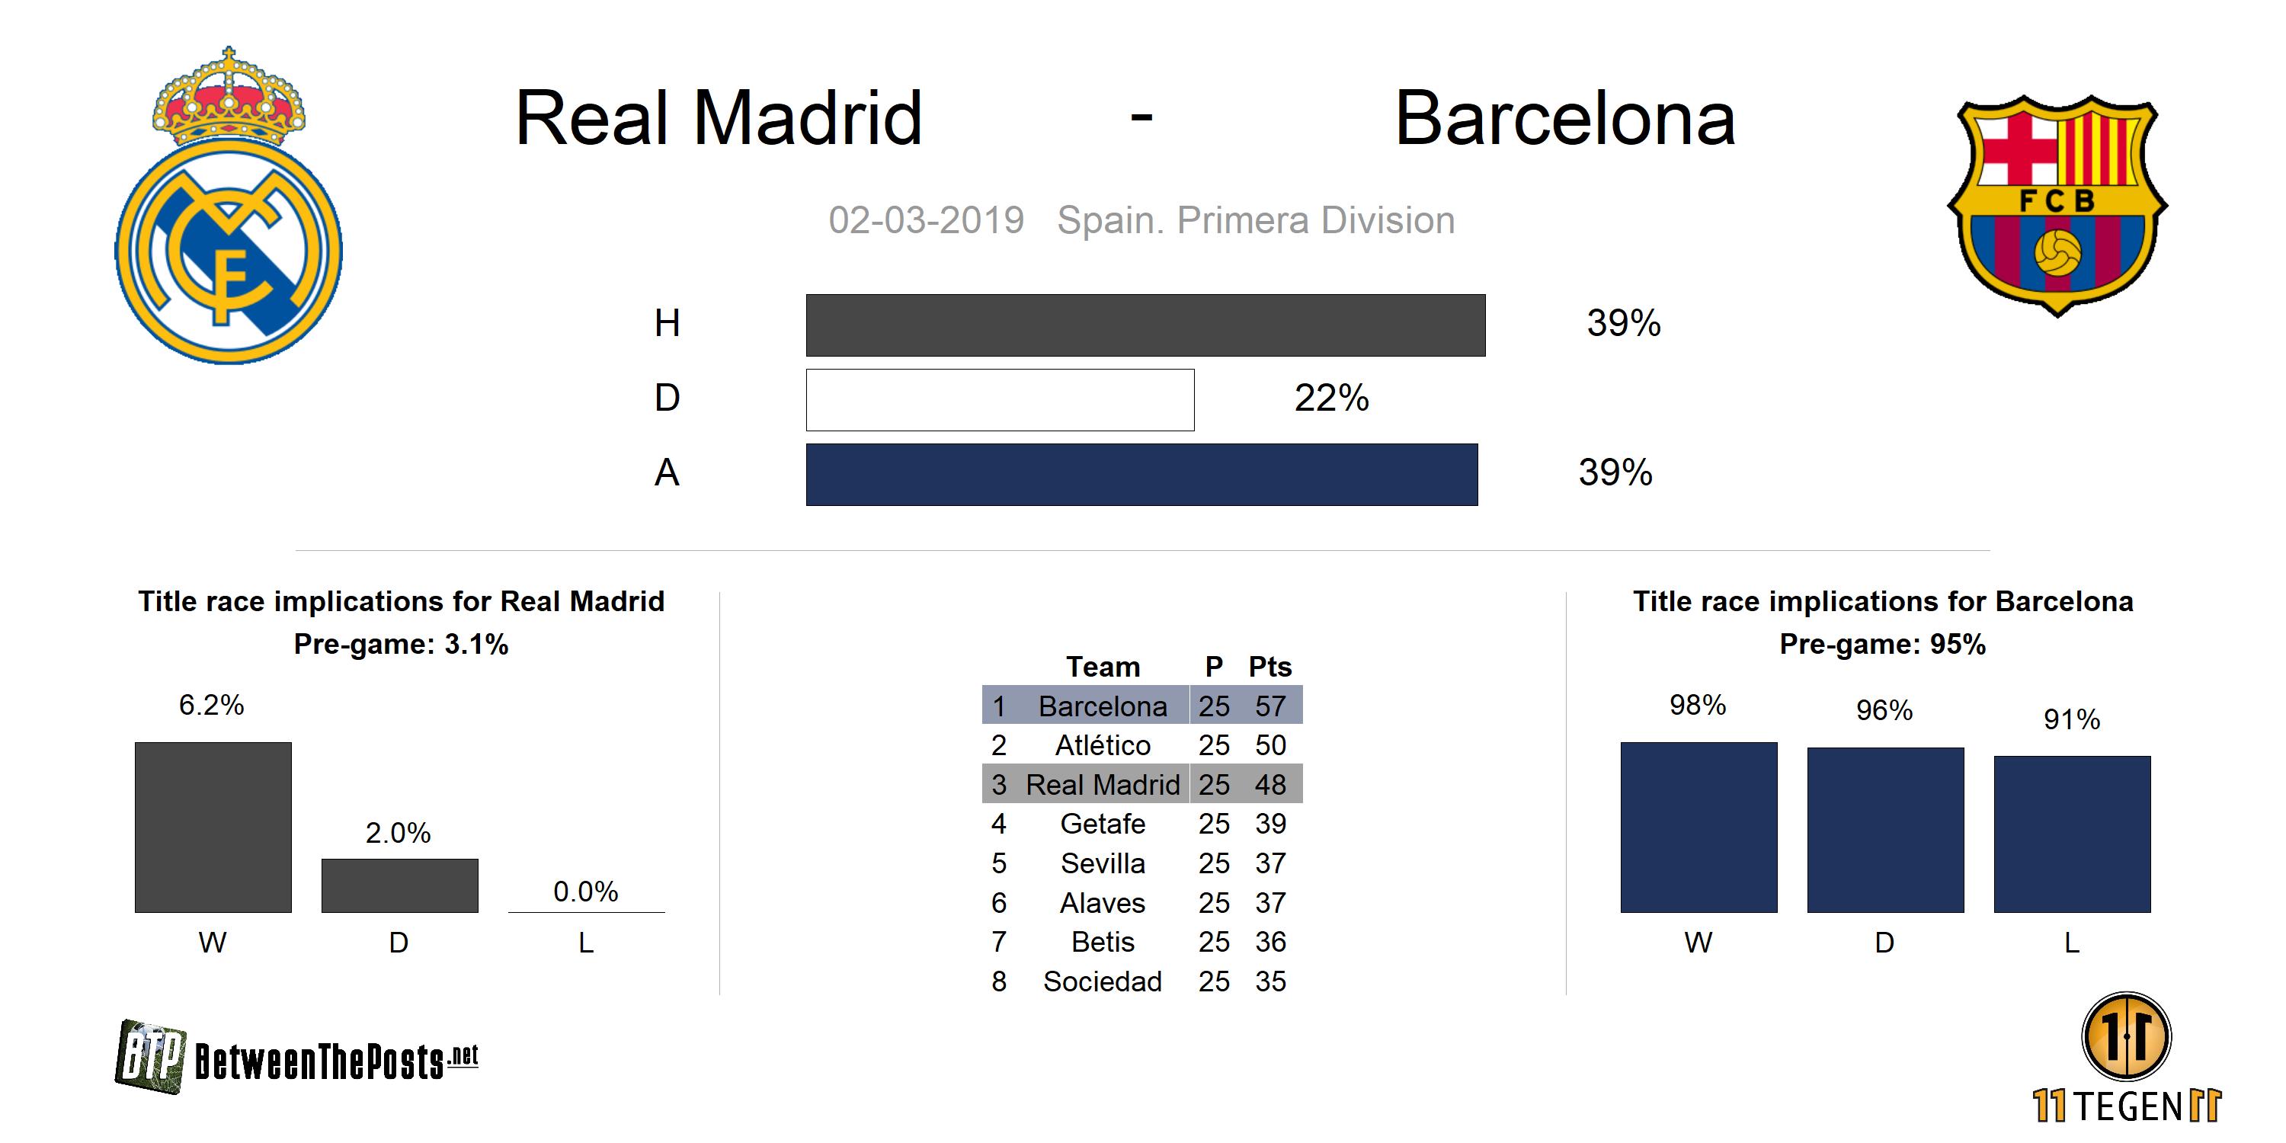Click the Real Madrid title heading
Screen dimensions: 2286x1143
(x=719, y=118)
